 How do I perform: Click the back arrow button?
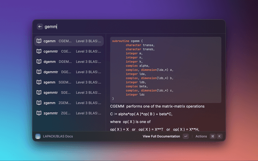pyautogui.click(x=40, y=27)
